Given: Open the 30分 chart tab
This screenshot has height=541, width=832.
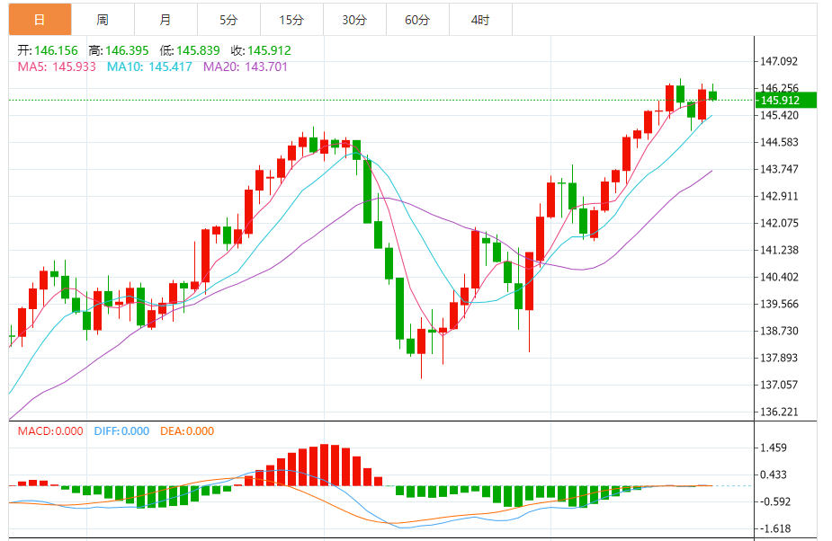Looking at the screenshot, I should [354, 20].
